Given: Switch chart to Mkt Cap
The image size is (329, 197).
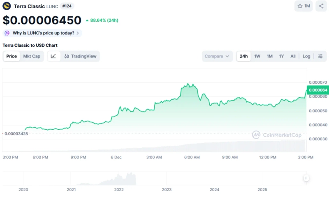Looking at the screenshot, I should coord(32,56).
